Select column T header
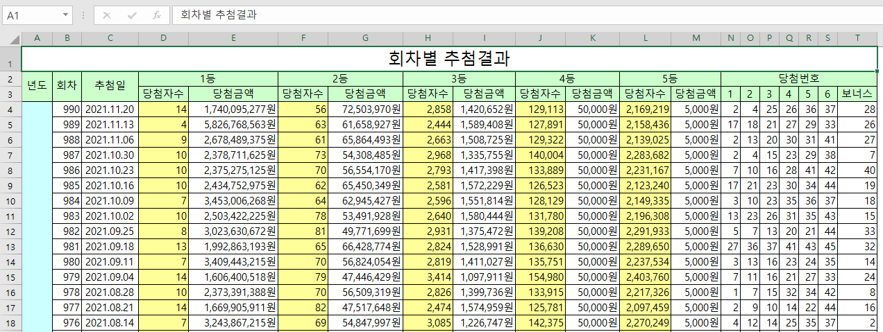 857,38
